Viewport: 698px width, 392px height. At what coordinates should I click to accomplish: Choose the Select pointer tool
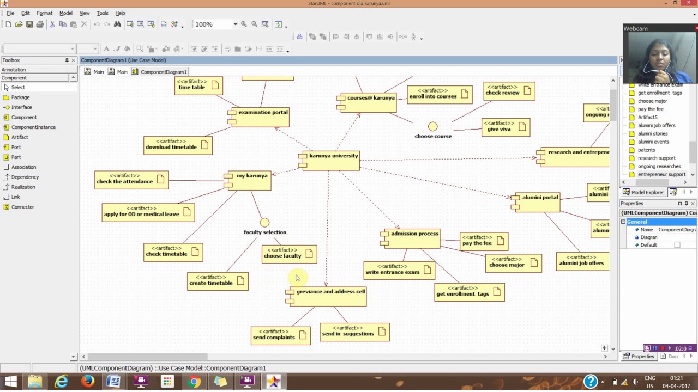pos(18,87)
